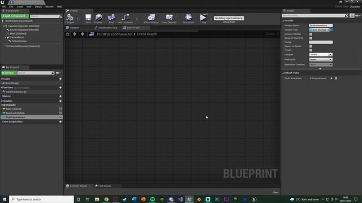
Task: Toggle the Instance Editable checkbox
Action: (311, 34)
